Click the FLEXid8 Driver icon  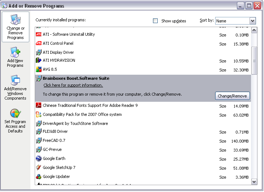click(39, 131)
